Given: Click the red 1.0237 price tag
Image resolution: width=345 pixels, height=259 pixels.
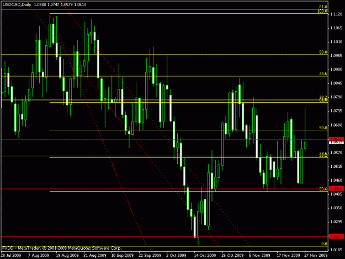Looking at the screenshot, I should click(336, 236).
